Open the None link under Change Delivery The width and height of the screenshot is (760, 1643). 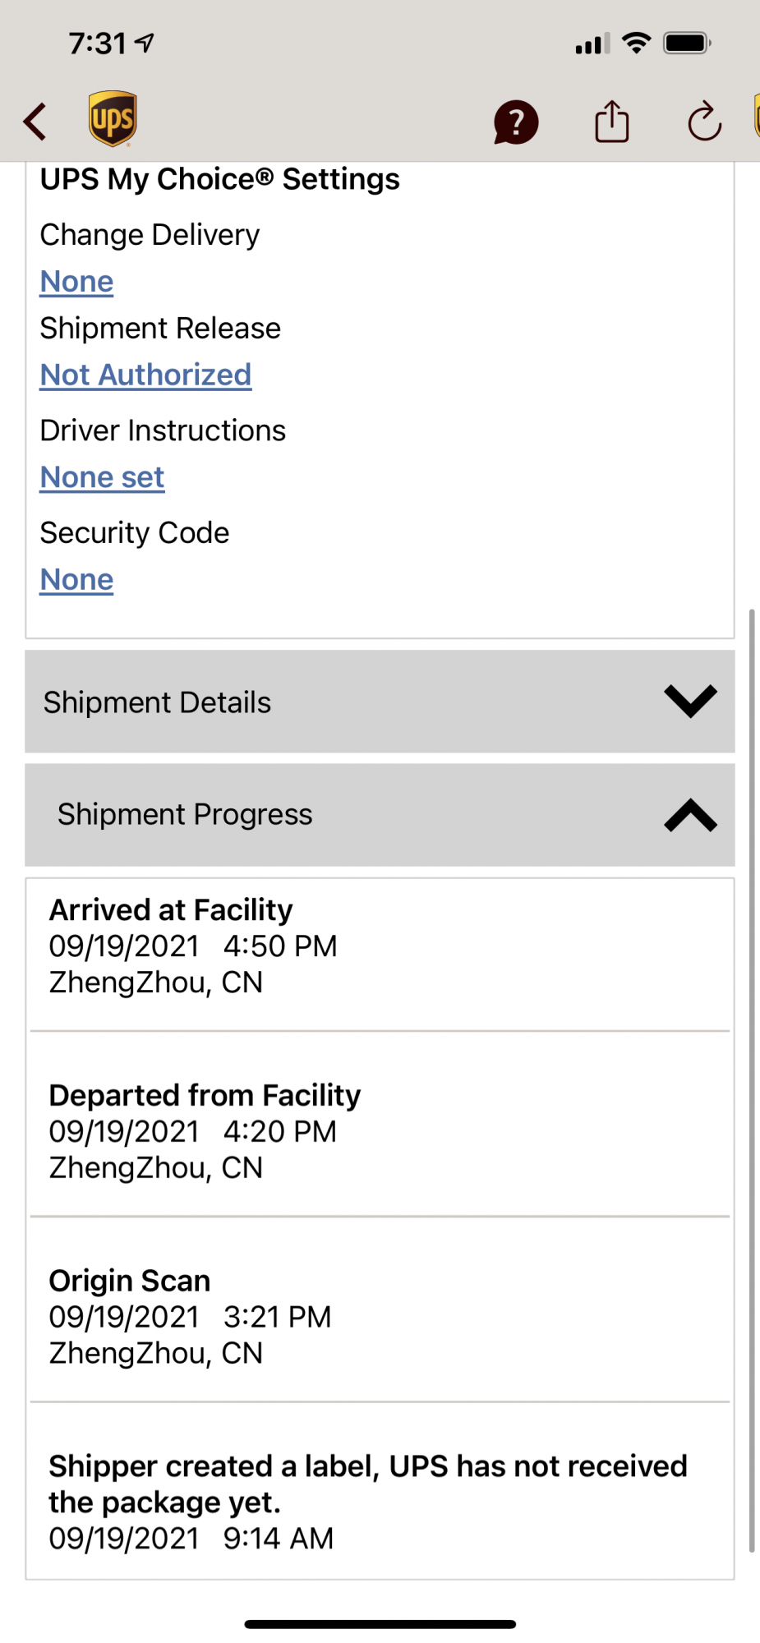point(77,282)
